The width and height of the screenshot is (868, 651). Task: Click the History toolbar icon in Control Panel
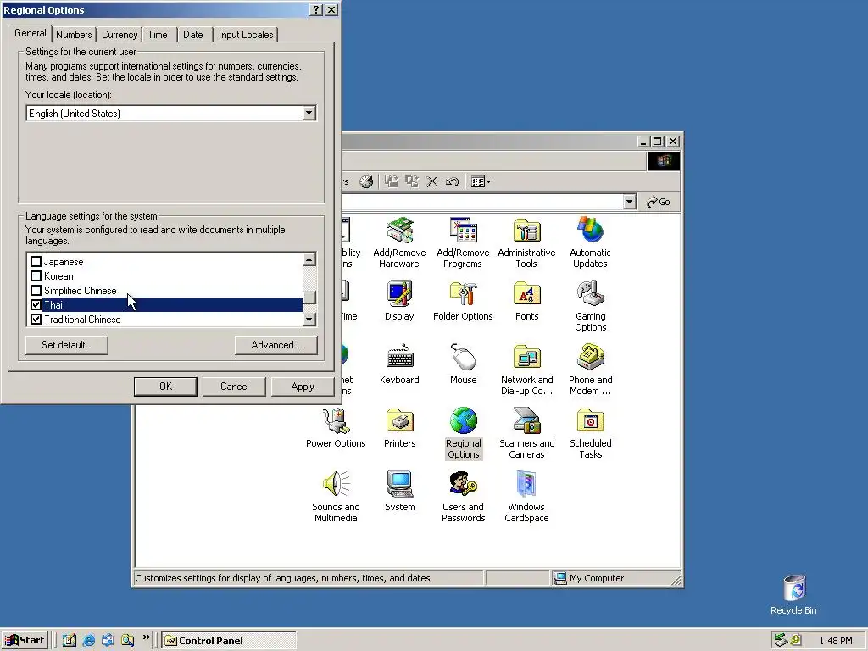366,181
